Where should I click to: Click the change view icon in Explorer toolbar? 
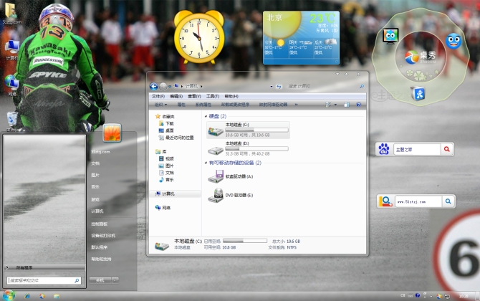pos(328,105)
